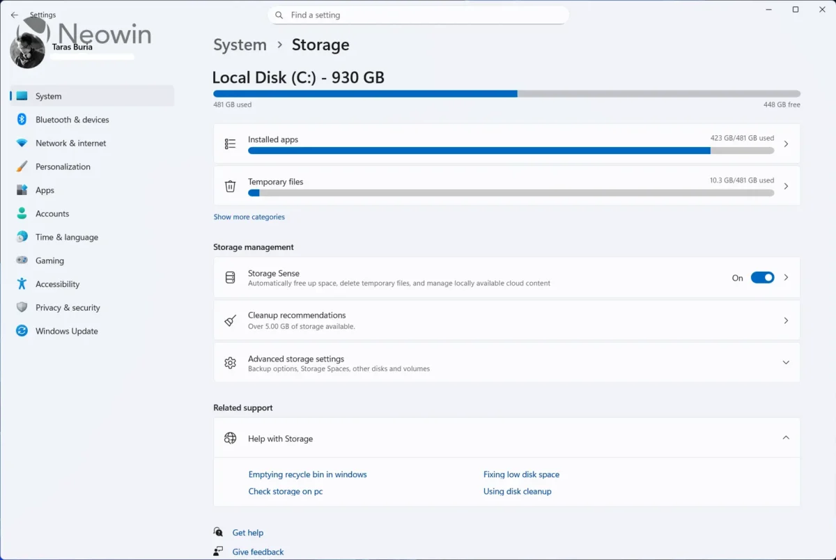Open Installed apps details
This screenshot has height=560, width=836.
786,143
